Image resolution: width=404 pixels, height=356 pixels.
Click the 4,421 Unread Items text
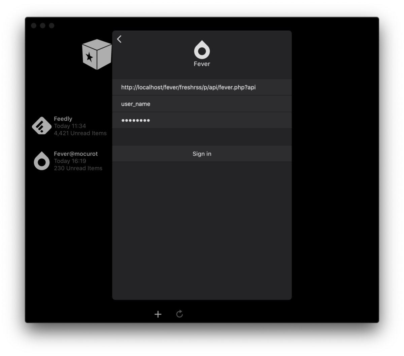pos(80,133)
